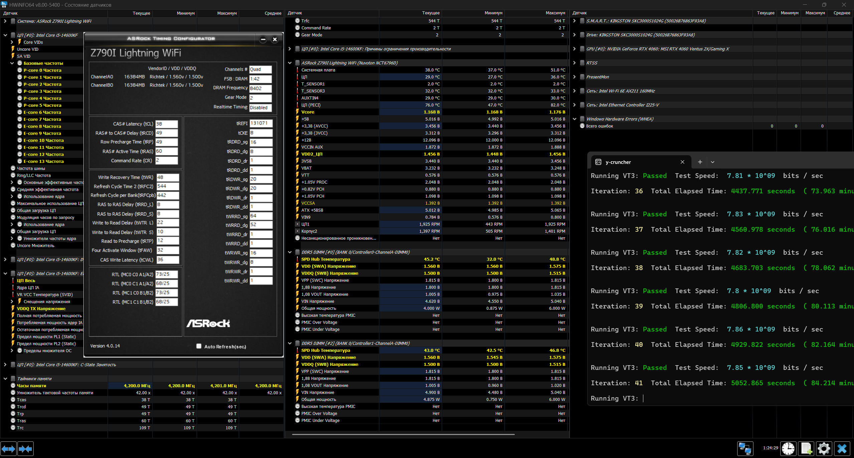Click the remote network monitoring icon

(745, 448)
